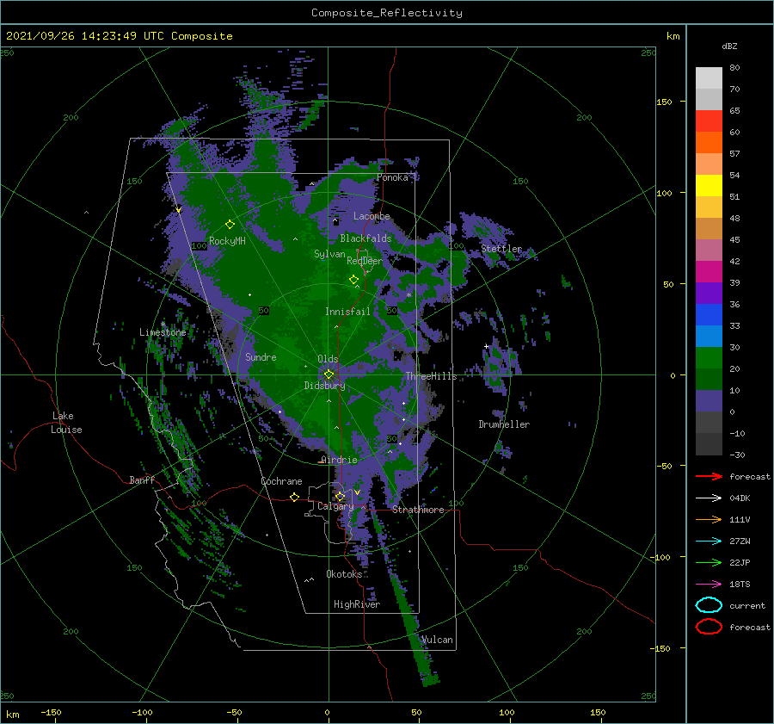Click the 30 dBZ green color swatch
Viewport: 774px width, 724px height.
pyautogui.click(x=709, y=357)
